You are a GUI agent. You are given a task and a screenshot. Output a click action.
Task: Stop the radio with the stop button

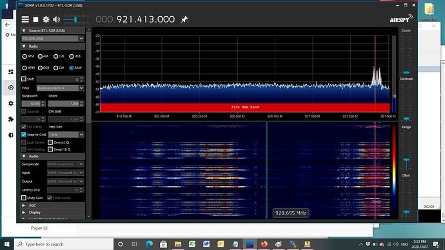pyautogui.click(x=35, y=19)
